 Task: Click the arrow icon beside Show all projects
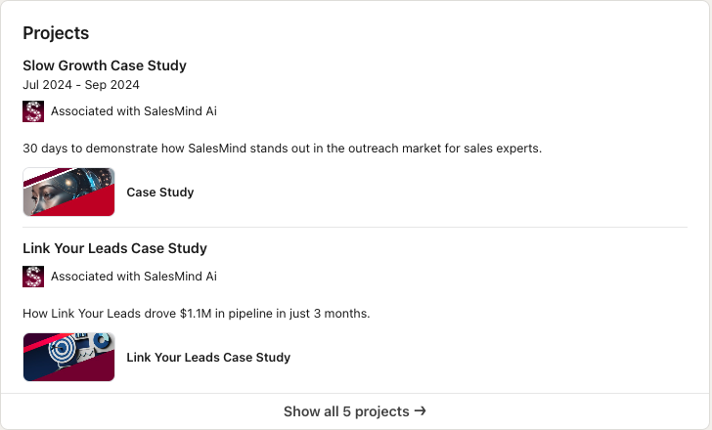pyautogui.click(x=421, y=411)
